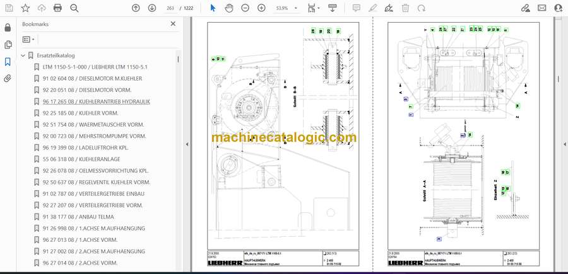Screen dimensions: 568x274
Task: Choose the selection arrow tool
Action: tap(213, 8)
